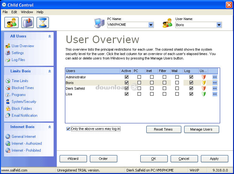Click the Manage Users button
The height and width of the screenshot is (174, 234).
pos(201,129)
